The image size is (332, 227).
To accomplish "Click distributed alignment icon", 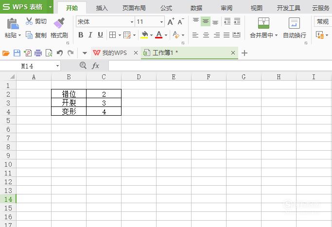I will click(x=236, y=35).
